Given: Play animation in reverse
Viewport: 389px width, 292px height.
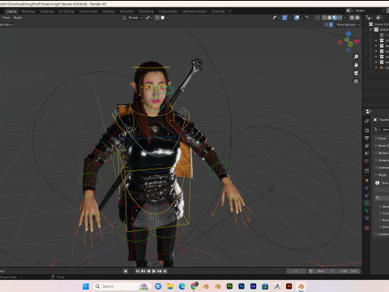Looking at the screenshot, I should tap(148, 271).
